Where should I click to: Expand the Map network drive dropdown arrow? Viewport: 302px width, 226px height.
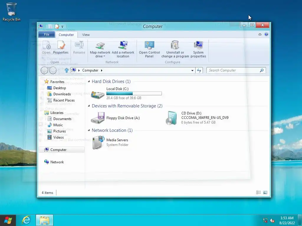pos(104,56)
